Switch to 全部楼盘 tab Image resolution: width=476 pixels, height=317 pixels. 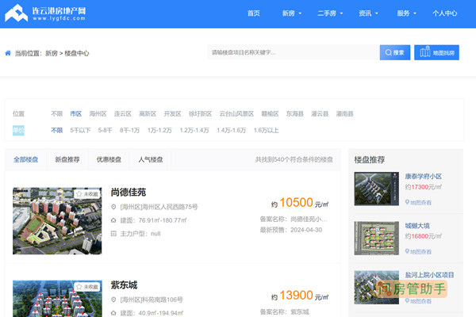point(26,159)
